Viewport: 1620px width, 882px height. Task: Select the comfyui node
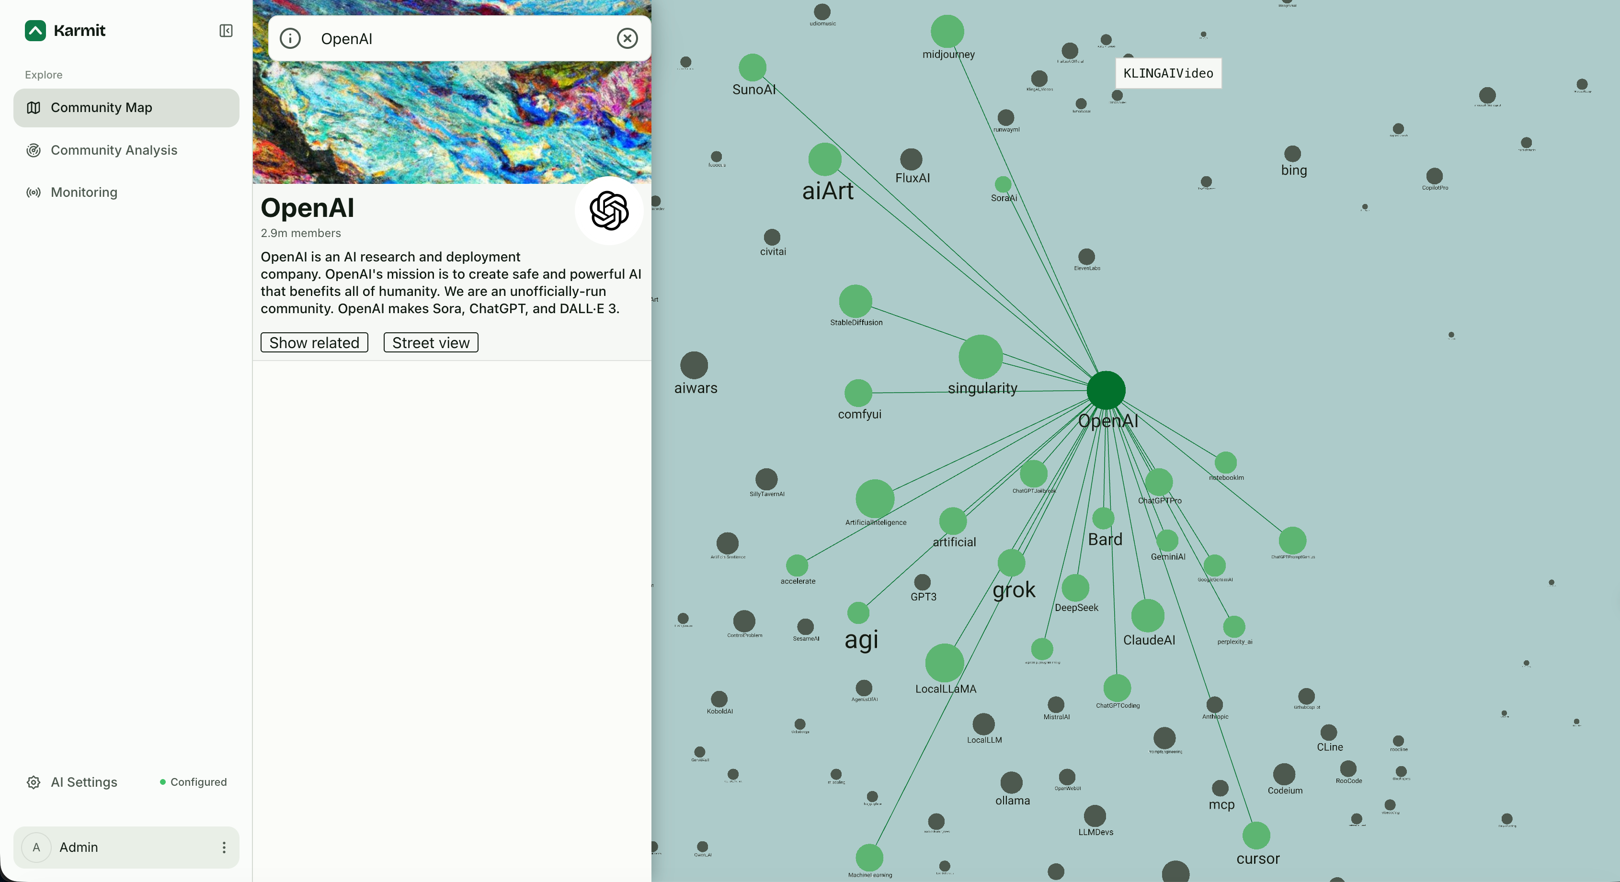click(x=858, y=393)
